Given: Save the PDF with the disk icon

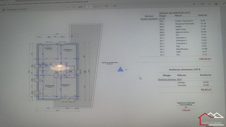Looking at the screenshot, I should [209, 4].
